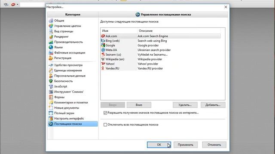
Task: Toggle Разрешить получение значков checkbox
Action: (x=105, y=113)
